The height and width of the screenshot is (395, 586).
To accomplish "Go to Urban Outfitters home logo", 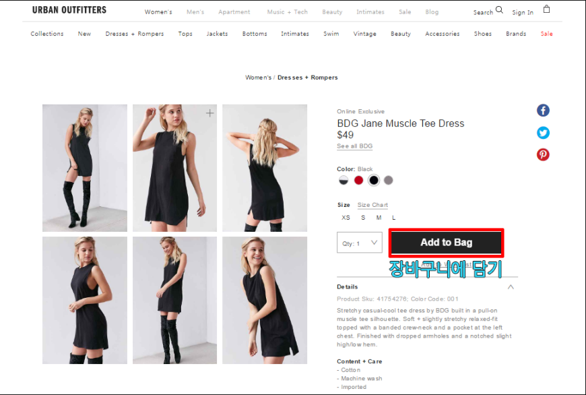I will coord(69,10).
